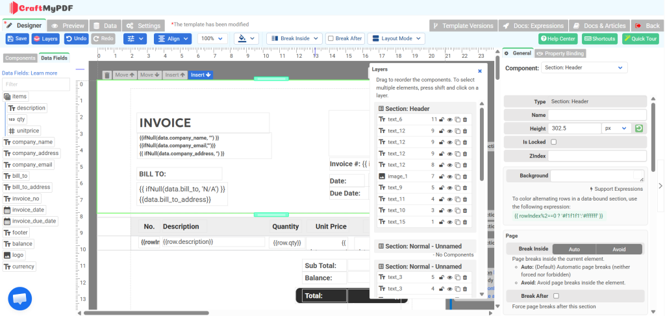Click the Redo button
Screen dimensions: 665x316
tap(103, 38)
